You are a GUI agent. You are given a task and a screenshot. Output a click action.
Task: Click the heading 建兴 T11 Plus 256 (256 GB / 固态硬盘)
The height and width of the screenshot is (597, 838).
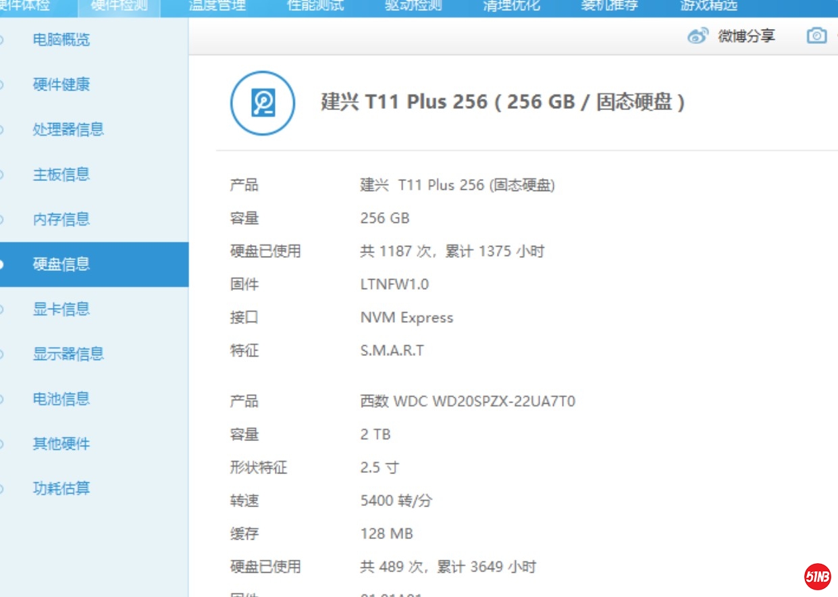[503, 102]
